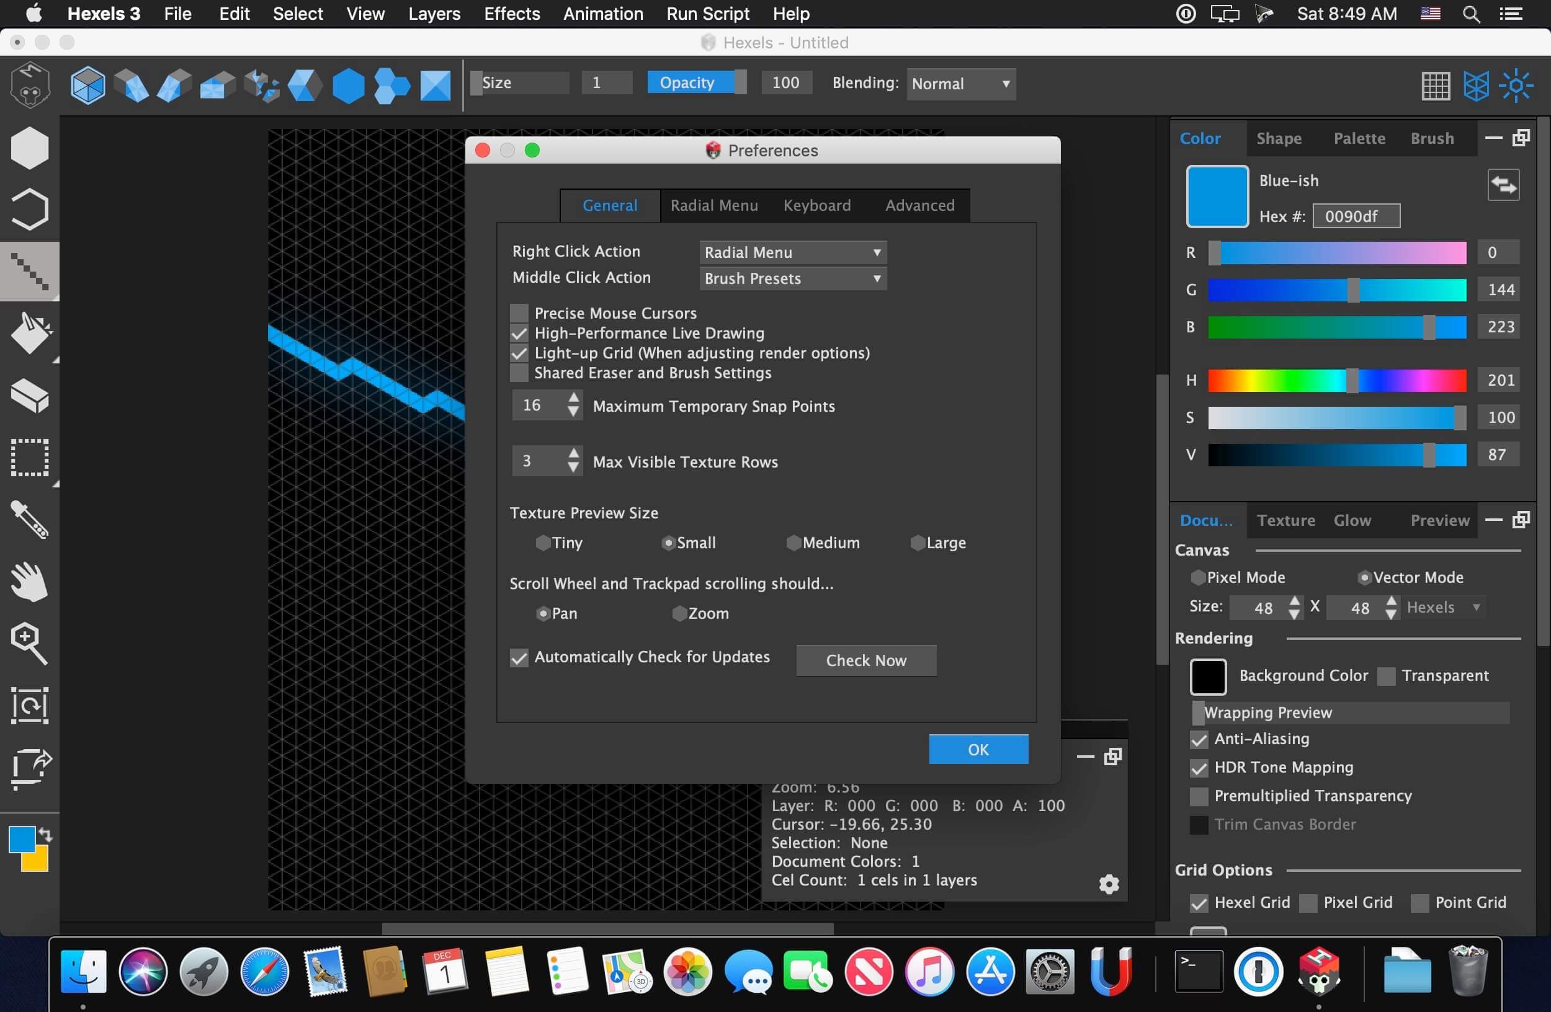Pop out the Color panel window
Image resolution: width=1551 pixels, height=1012 pixels.
click(x=1521, y=138)
